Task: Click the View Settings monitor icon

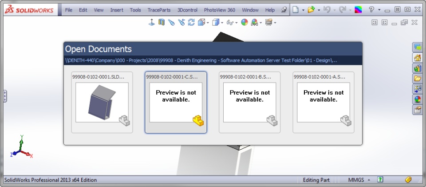Action: click(269, 22)
